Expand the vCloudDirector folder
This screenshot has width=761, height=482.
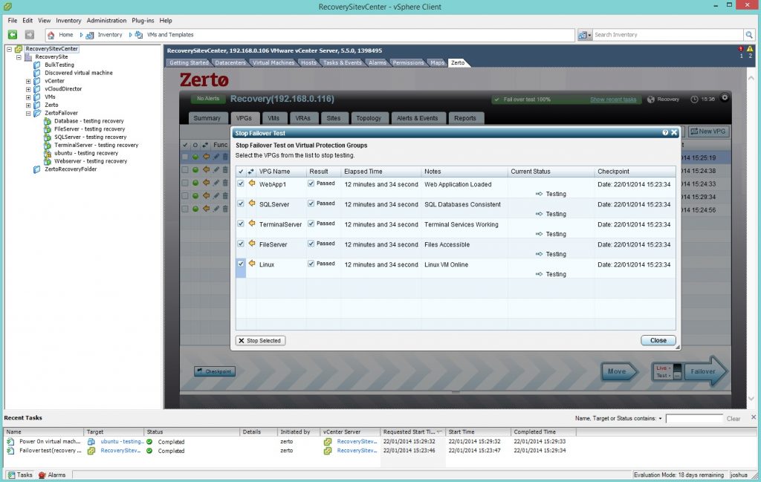(28, 89)
